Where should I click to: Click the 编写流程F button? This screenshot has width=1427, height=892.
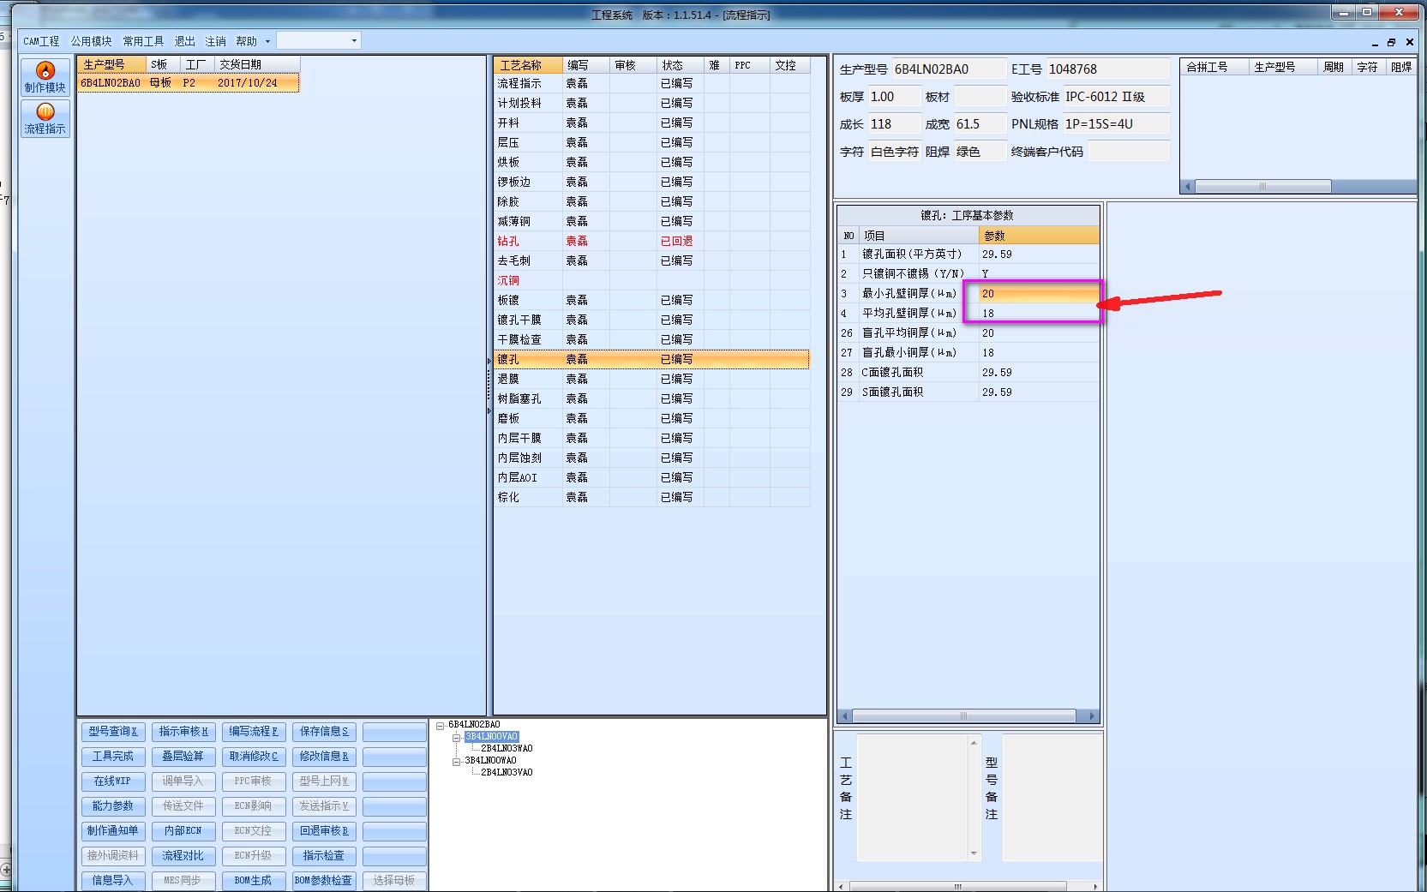(x=254, y=732)
